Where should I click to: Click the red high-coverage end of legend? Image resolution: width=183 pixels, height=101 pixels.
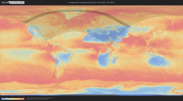pyautogui.click(x=23, y=99)
